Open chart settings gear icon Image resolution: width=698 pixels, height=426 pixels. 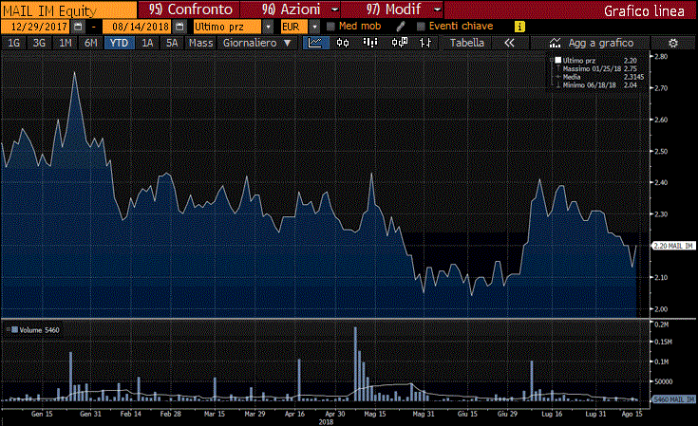pyautogui.click(x=672, y=44)
